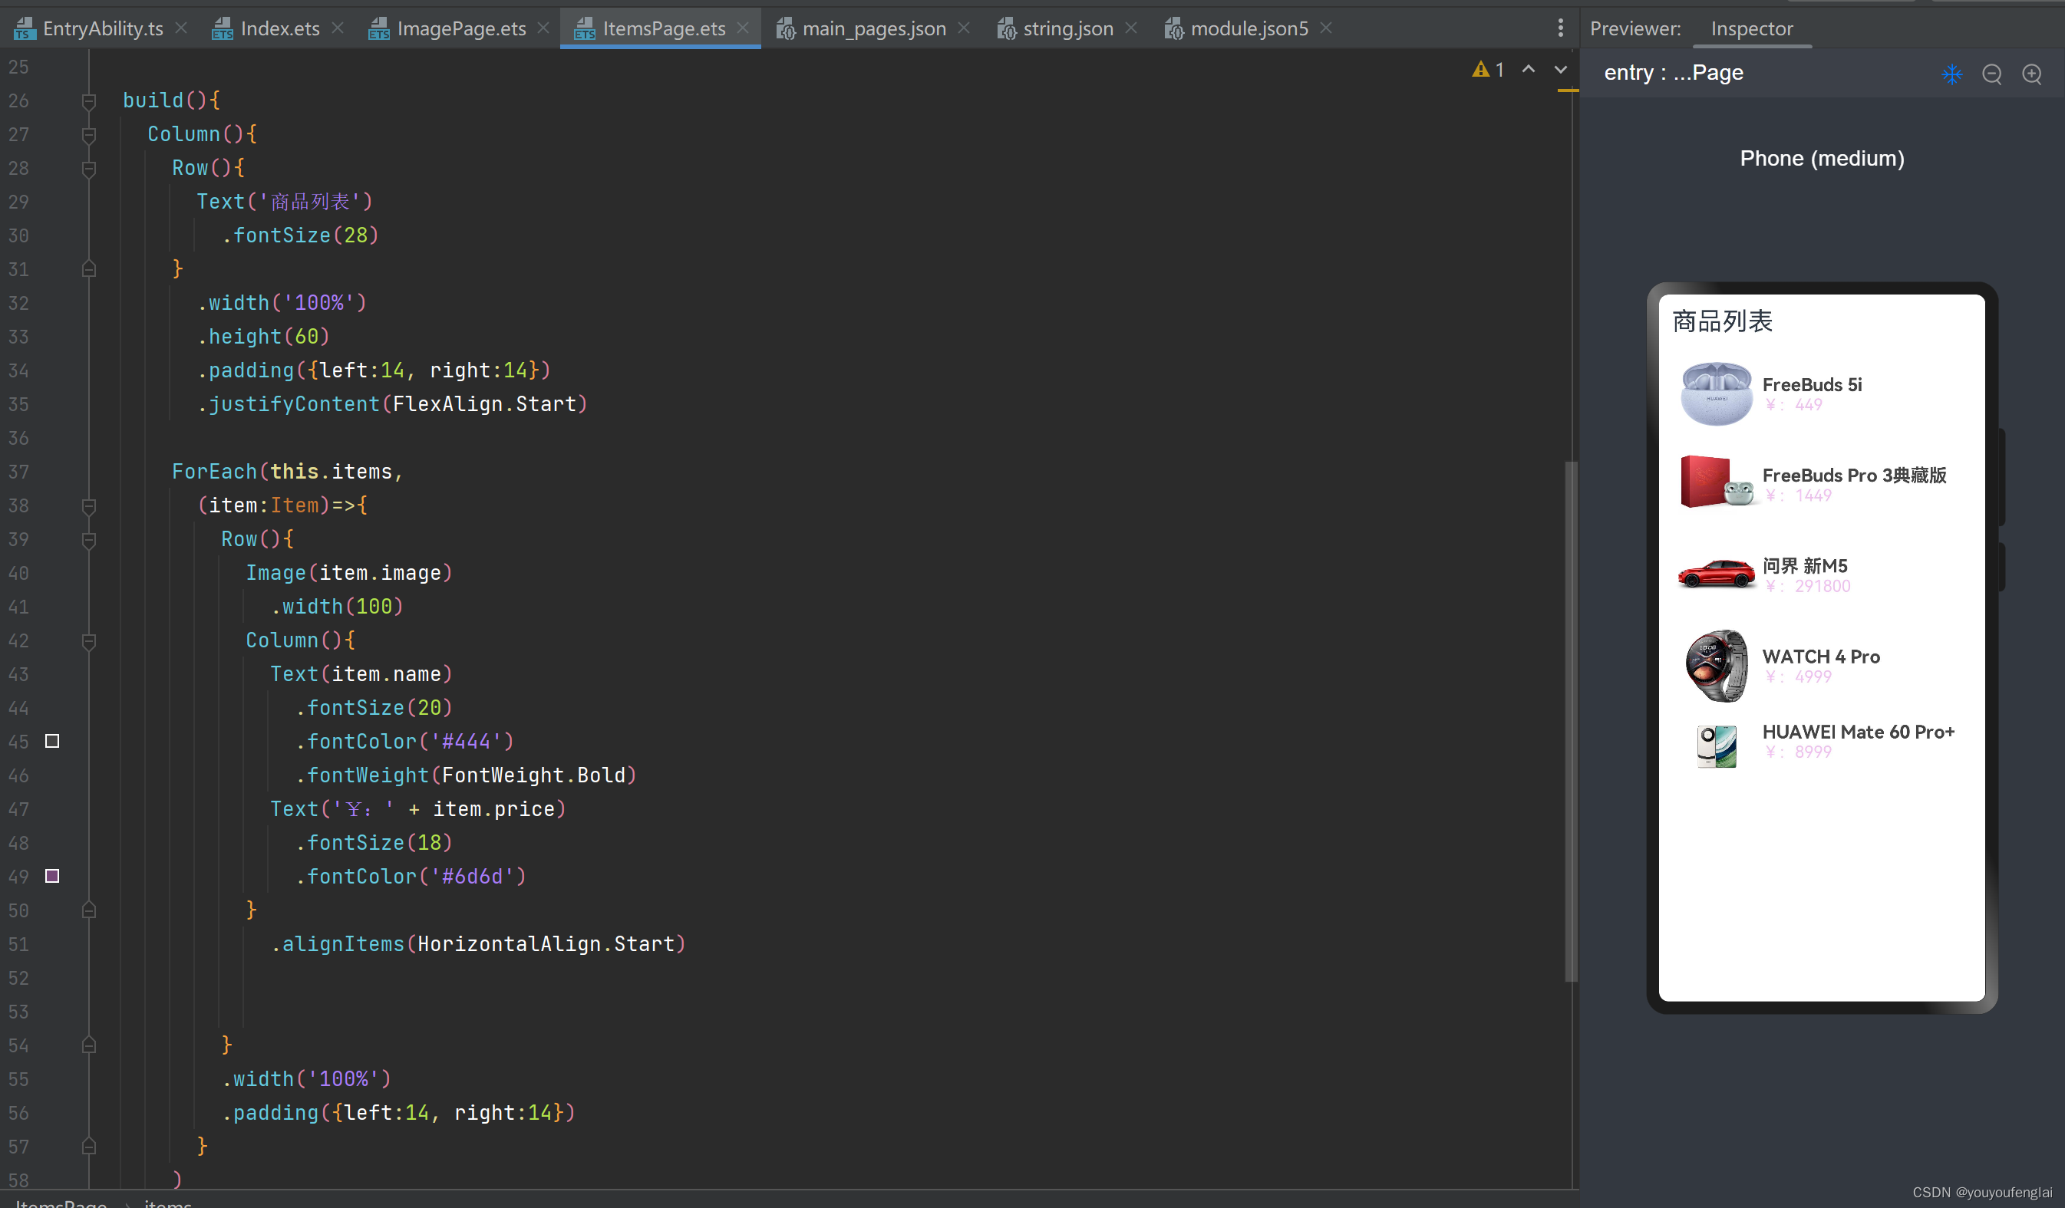Image resolution: width=2065 pixels, height=1208 pixels.
Task: Click 'FreeBuds Pro 3典藏版' in preview
Action: click(1855, 475)
